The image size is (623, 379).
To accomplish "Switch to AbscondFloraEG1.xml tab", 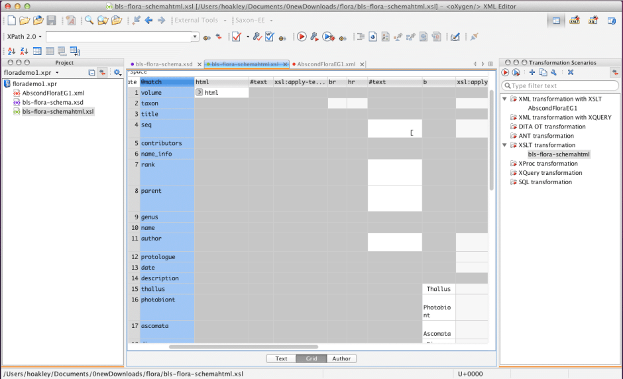I will click(x=326, y=64).
